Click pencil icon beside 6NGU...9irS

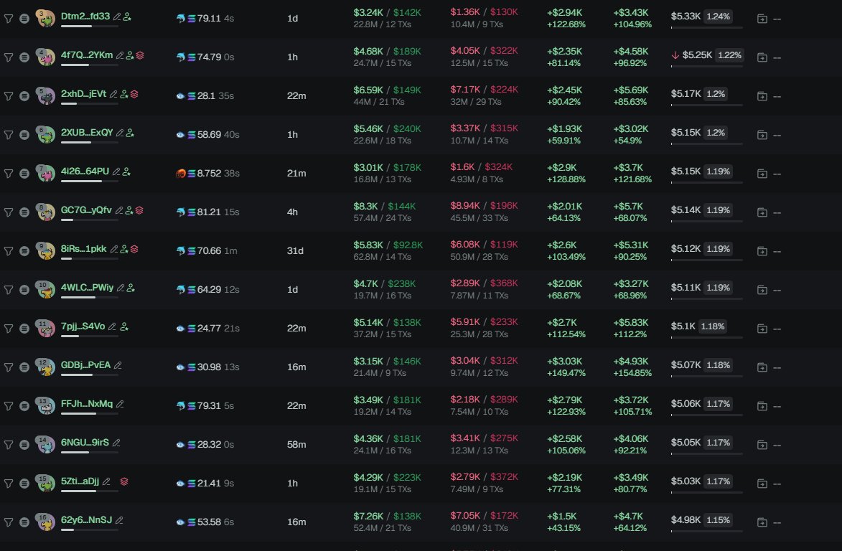(x=116, y=443)
